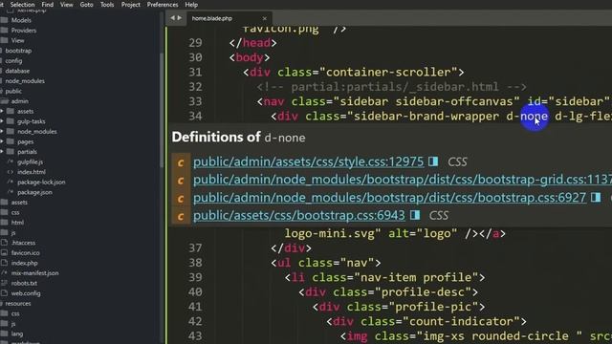Click "container-scroller" text on line 31
The image size is (612, 344).
point(388,73)
